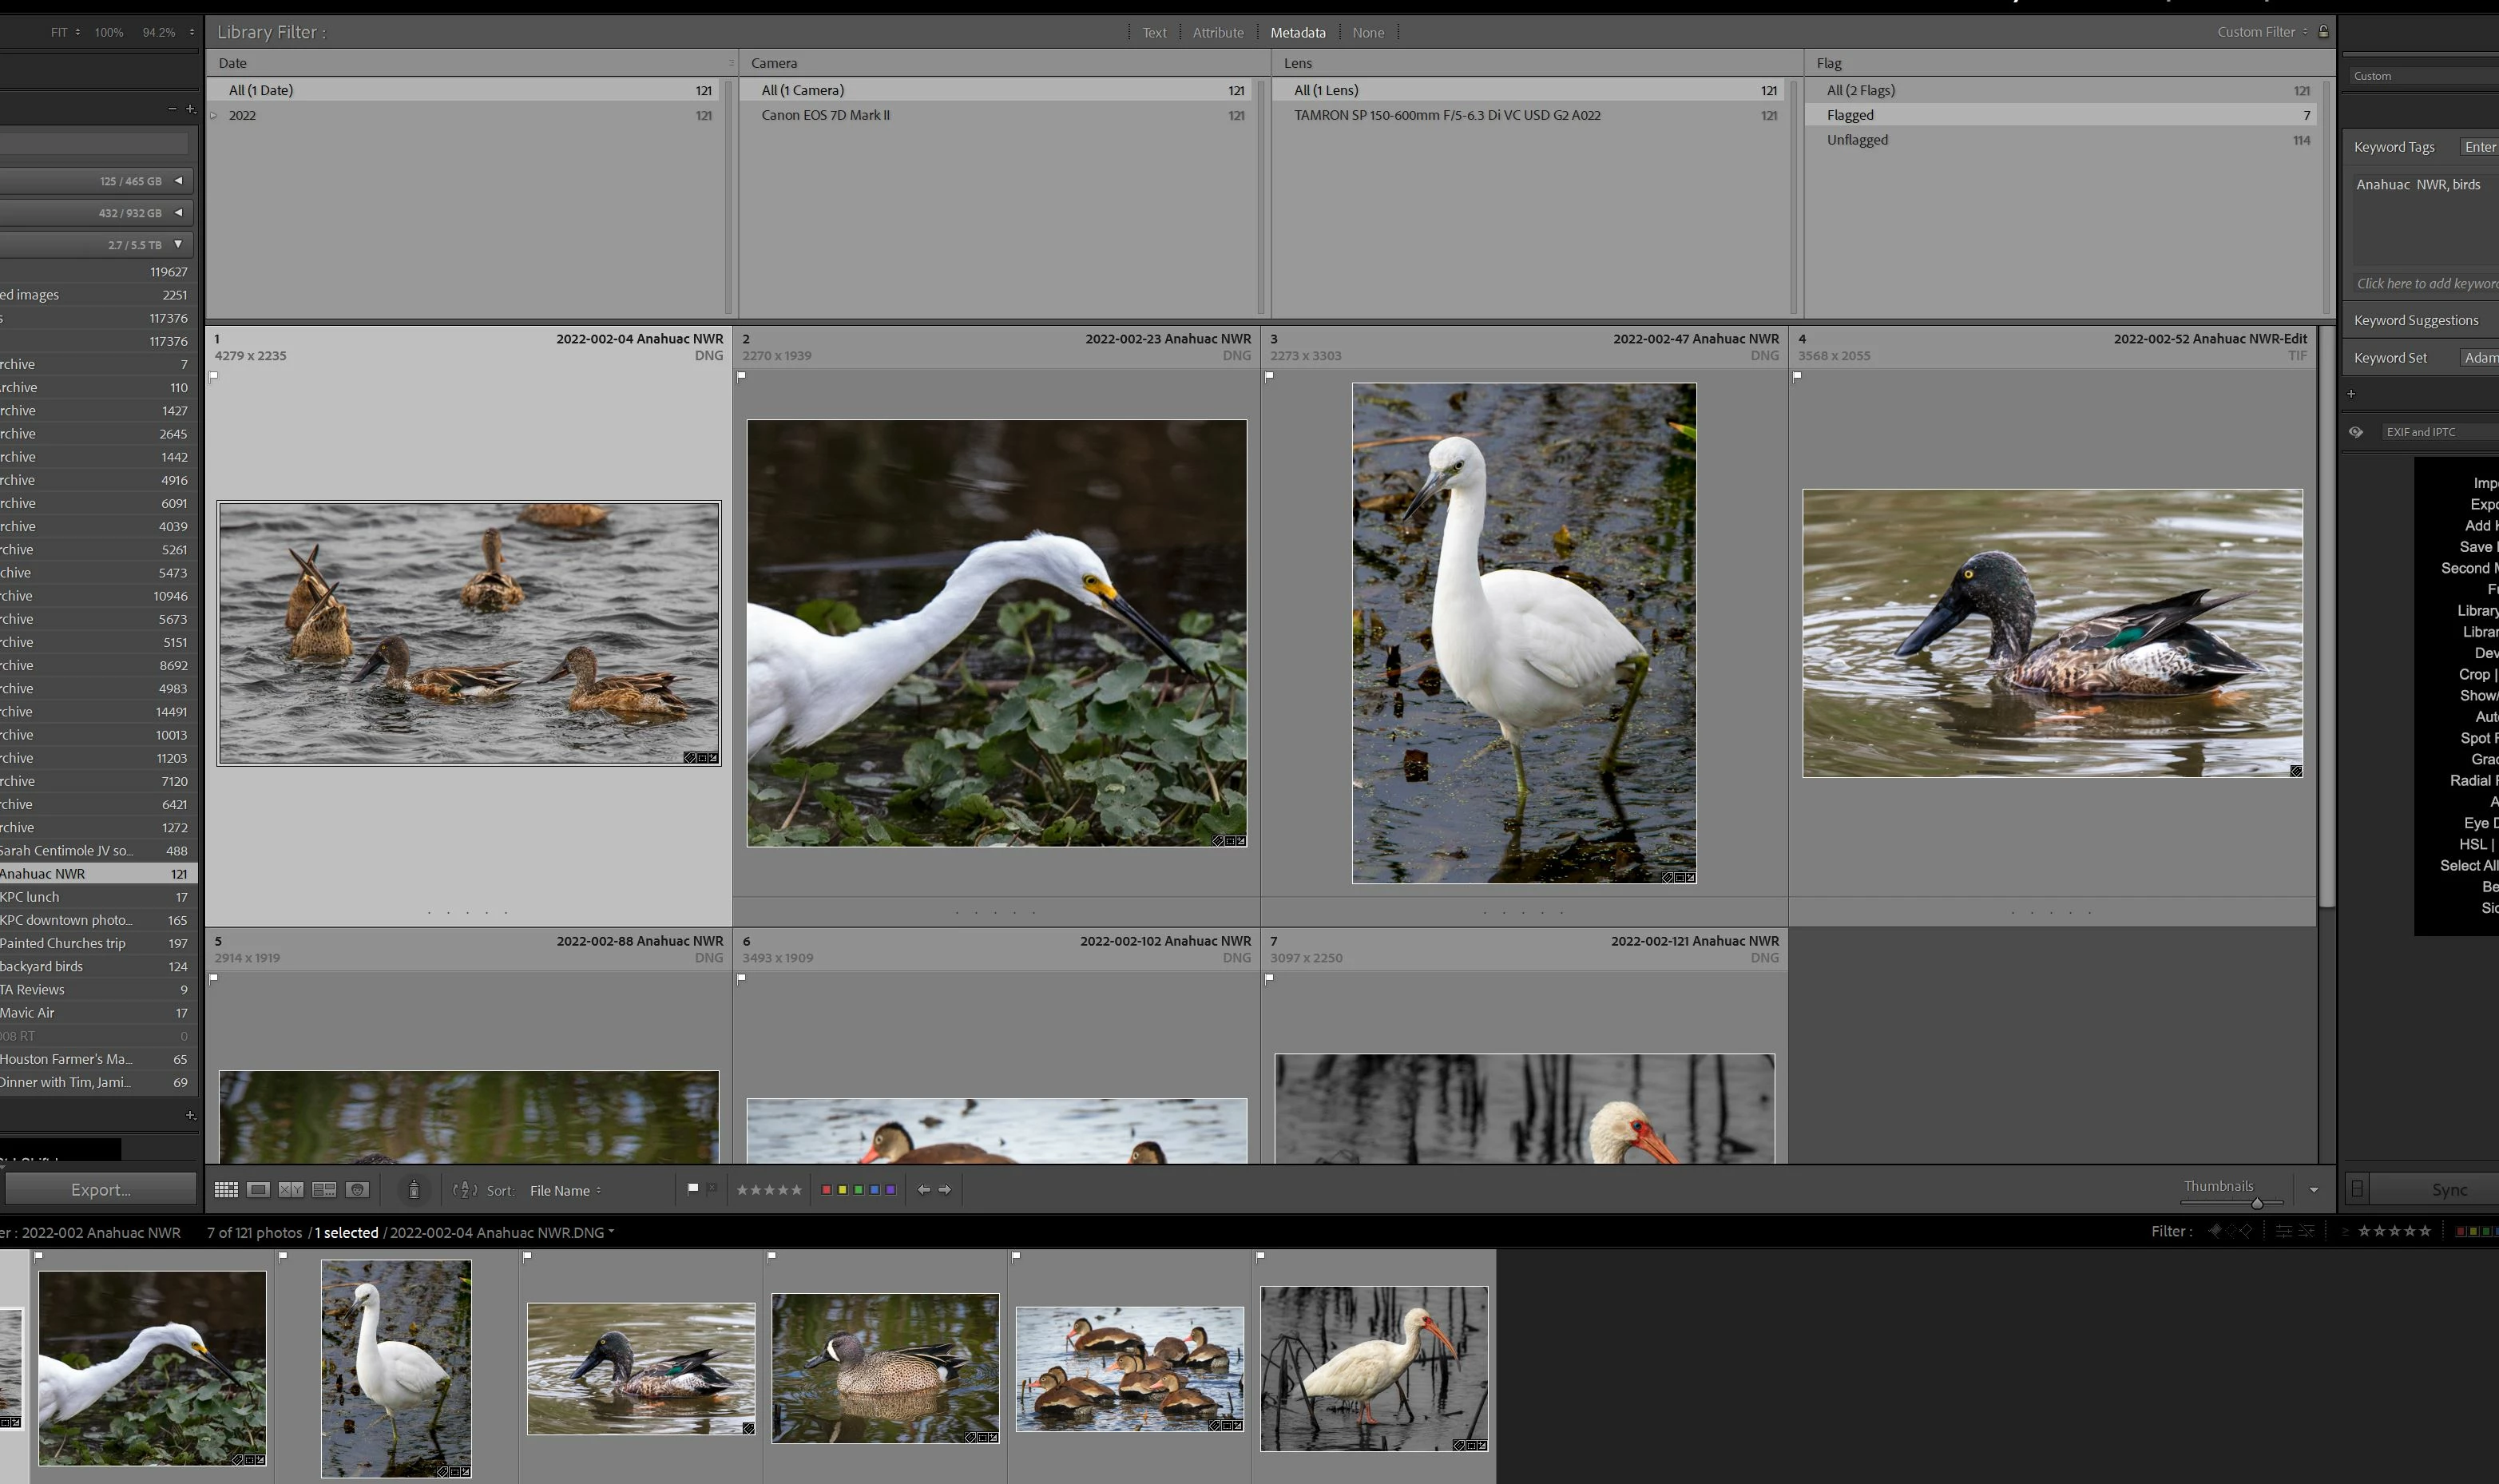Switch to Grid view icon

pyautogui.click(x=226, y=1190)
